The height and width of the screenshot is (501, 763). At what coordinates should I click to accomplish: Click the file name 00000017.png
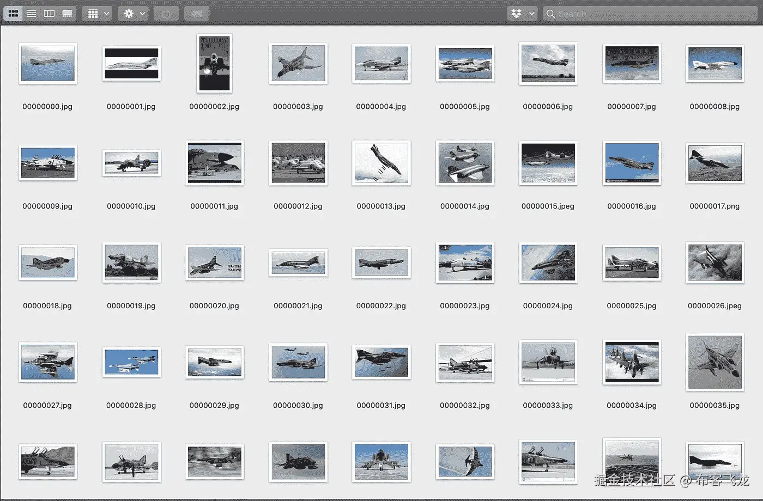[714, 206]
